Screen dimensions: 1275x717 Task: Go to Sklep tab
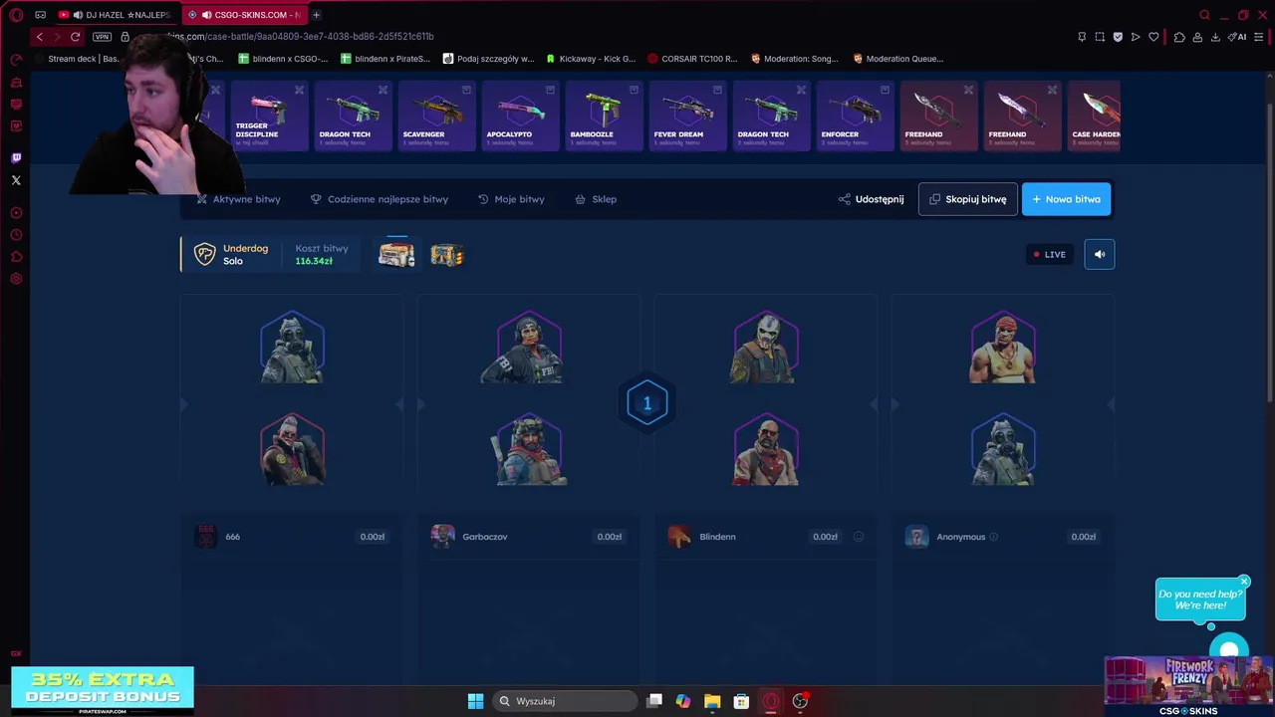(596, 199)
